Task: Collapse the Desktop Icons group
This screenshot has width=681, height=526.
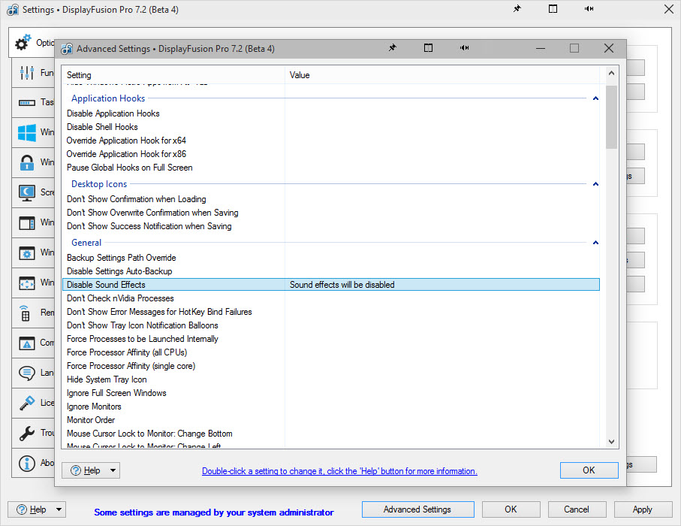Action: pos(596,184)
